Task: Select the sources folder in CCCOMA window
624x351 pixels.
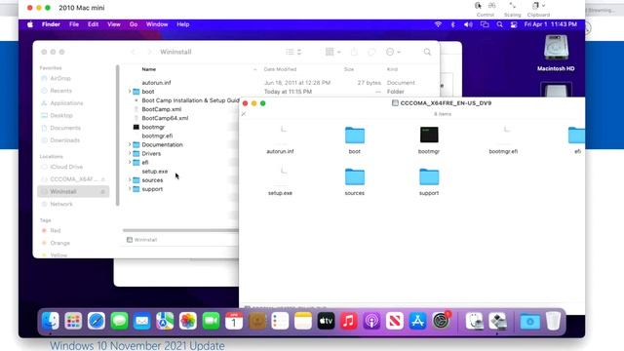Action: (355, 176)
